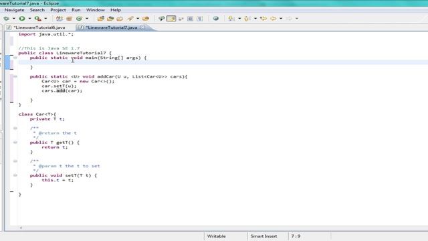Click the Previous Annotation icon

coord(247,19)
